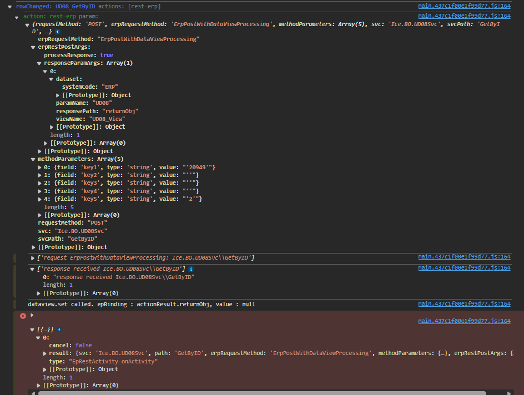Collapse the methodParameters Array(5) node
The image size is (524, 395).
pyautogui.click(x=33, y=159)
